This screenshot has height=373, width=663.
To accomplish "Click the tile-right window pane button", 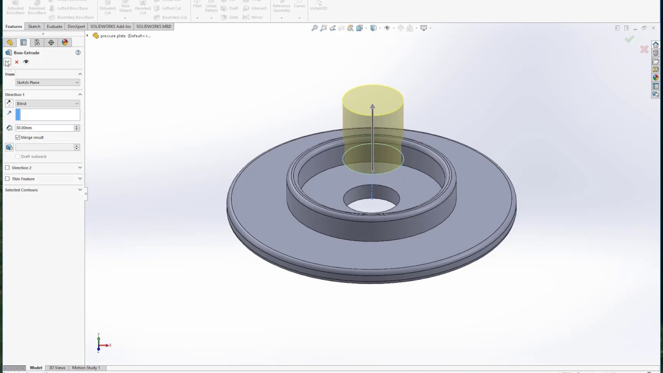I will (626, 28).
